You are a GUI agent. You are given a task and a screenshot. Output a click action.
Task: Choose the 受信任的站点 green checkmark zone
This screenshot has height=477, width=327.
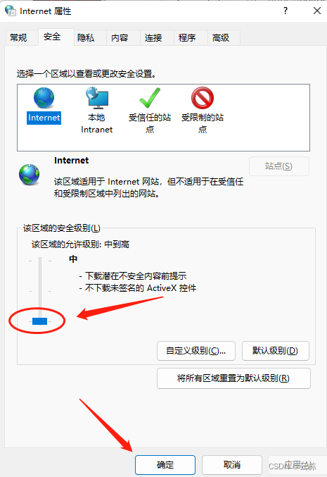[150, 98]
